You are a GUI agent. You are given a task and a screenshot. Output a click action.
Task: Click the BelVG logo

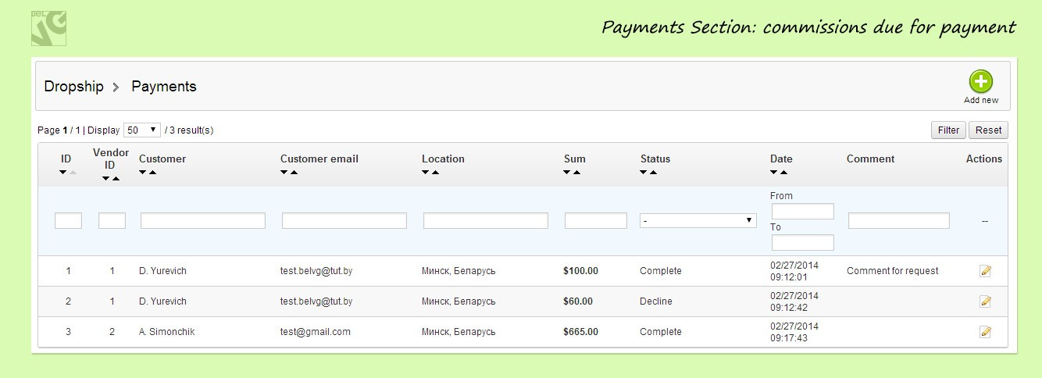click(48, 28)
